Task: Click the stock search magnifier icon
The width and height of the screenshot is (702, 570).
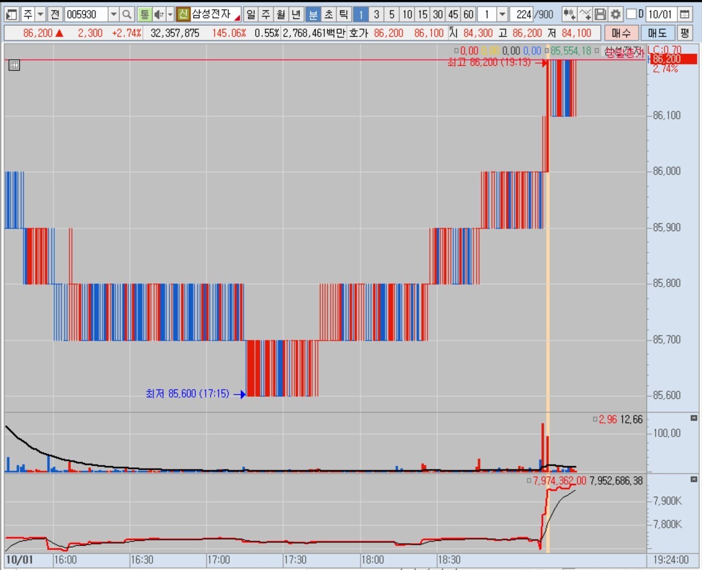Action: 127,15
